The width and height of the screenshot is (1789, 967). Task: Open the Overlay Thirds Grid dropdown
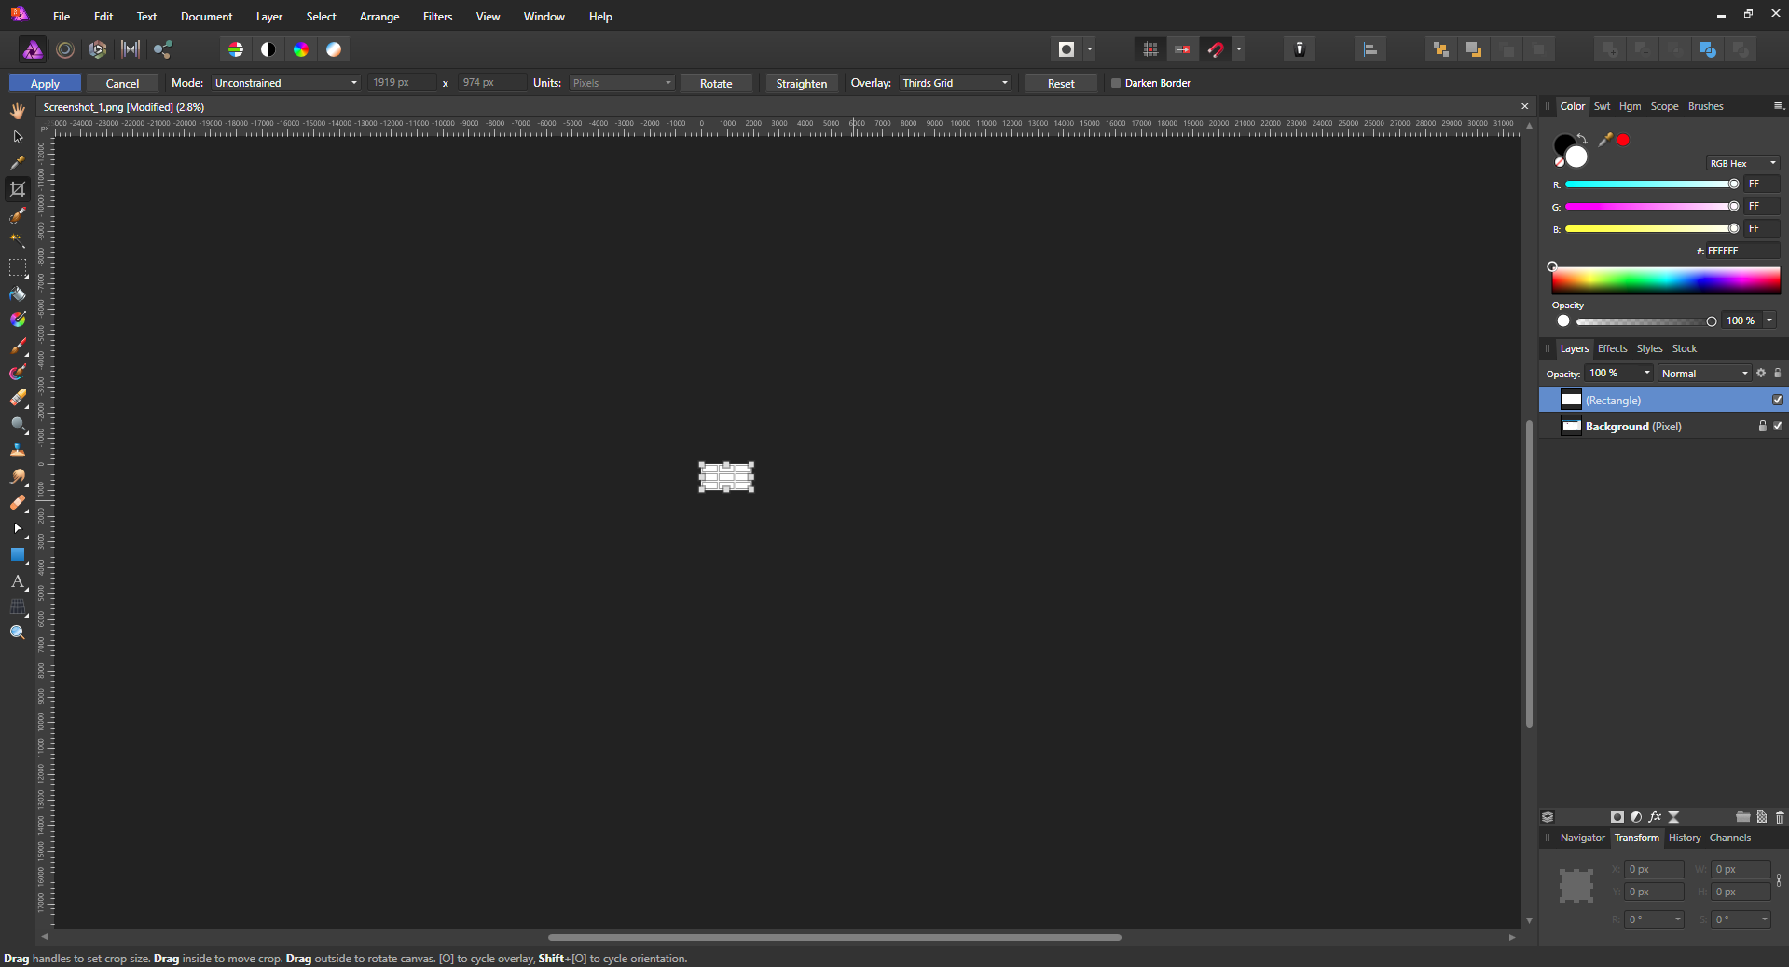(x=955, y=83)
